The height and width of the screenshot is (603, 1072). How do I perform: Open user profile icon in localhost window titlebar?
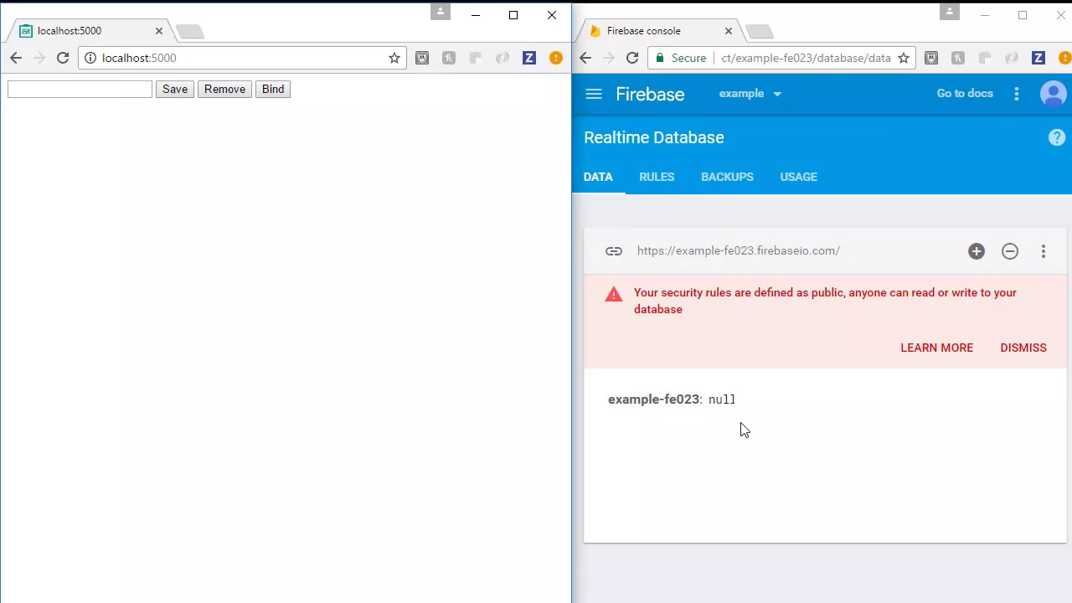click(x=441, y=12)
